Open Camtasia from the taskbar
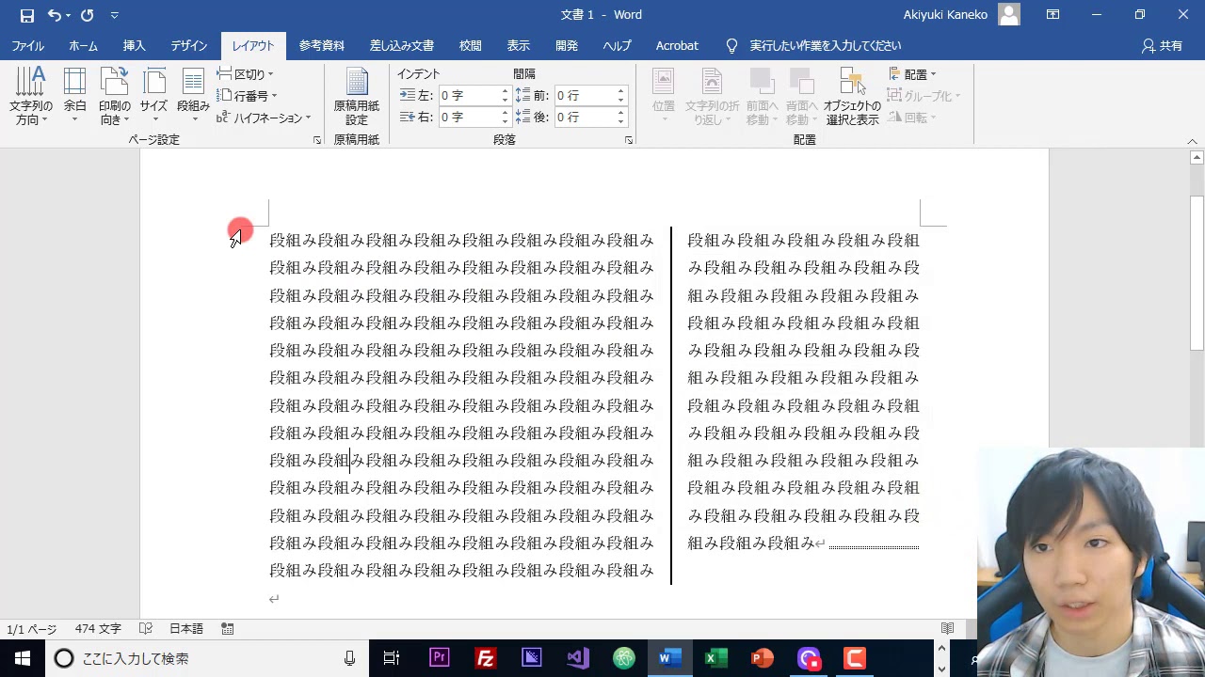Screen dimensions: 1205x677 (x=854, y=658)
